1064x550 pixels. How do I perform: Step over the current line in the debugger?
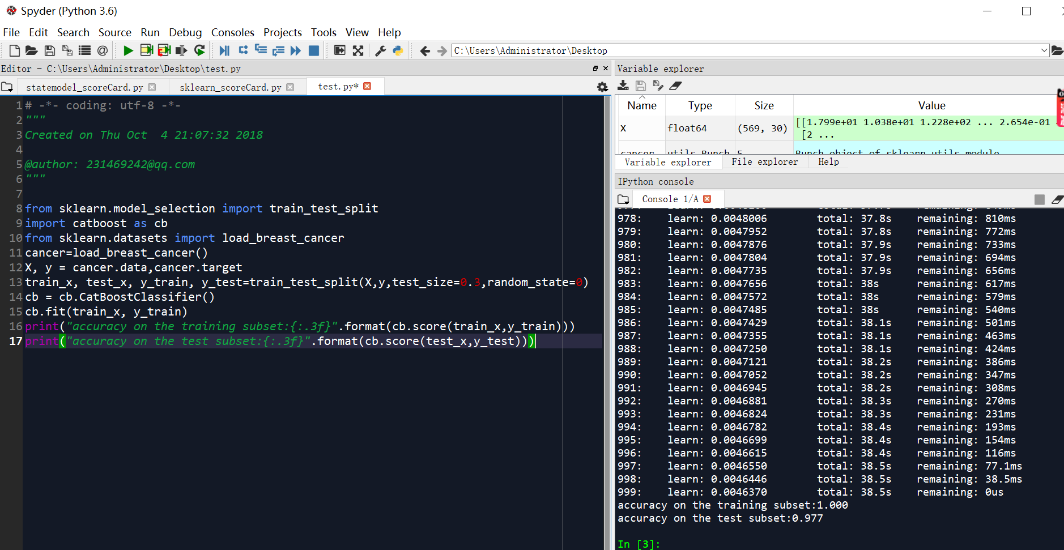(243, 50)
